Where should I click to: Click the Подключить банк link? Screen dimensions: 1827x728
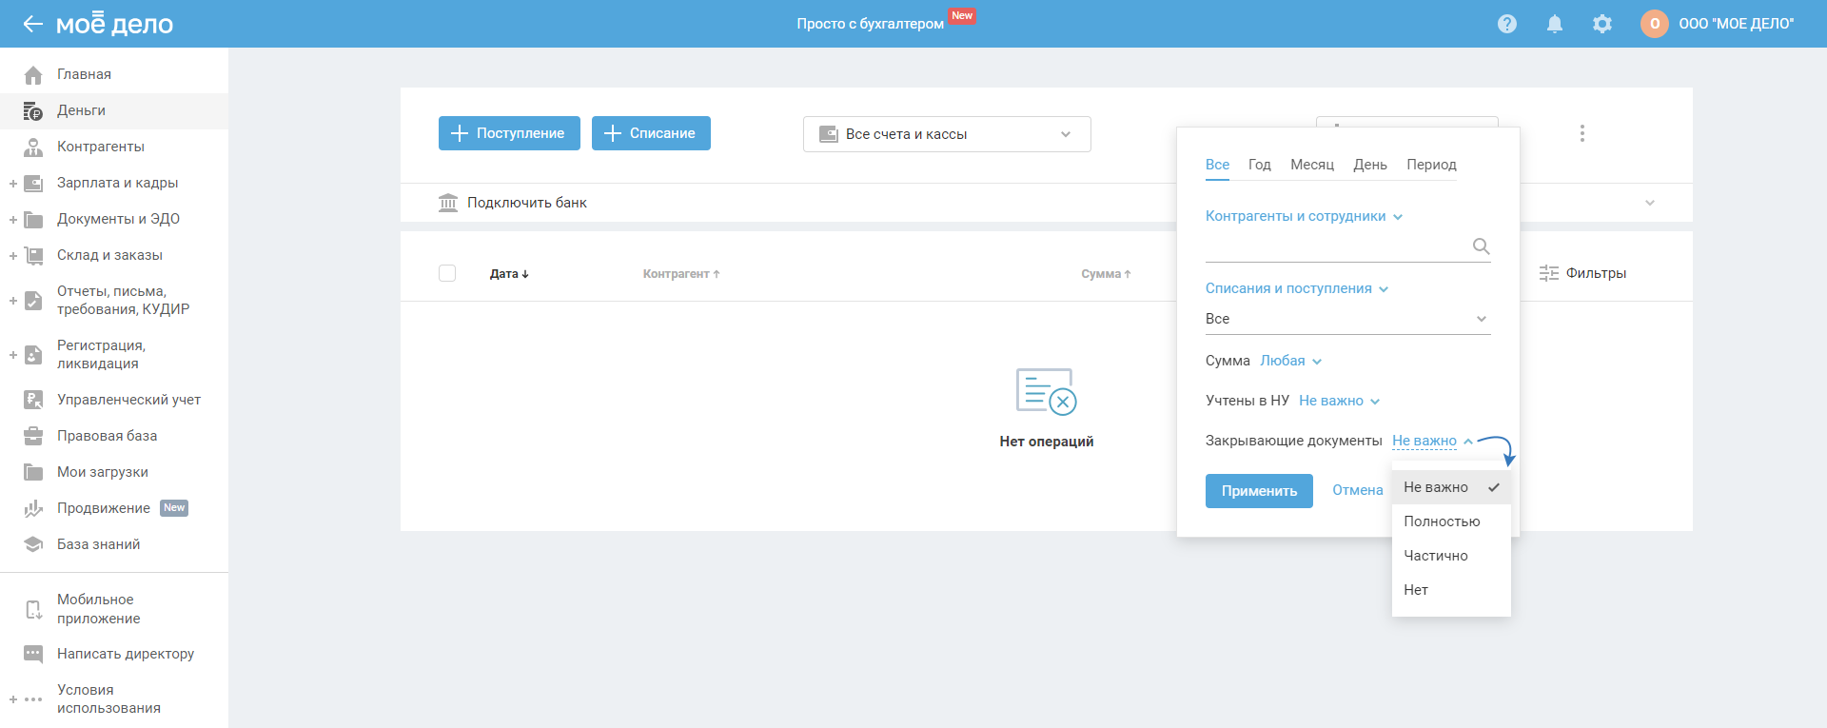click(x=527, y=203)
